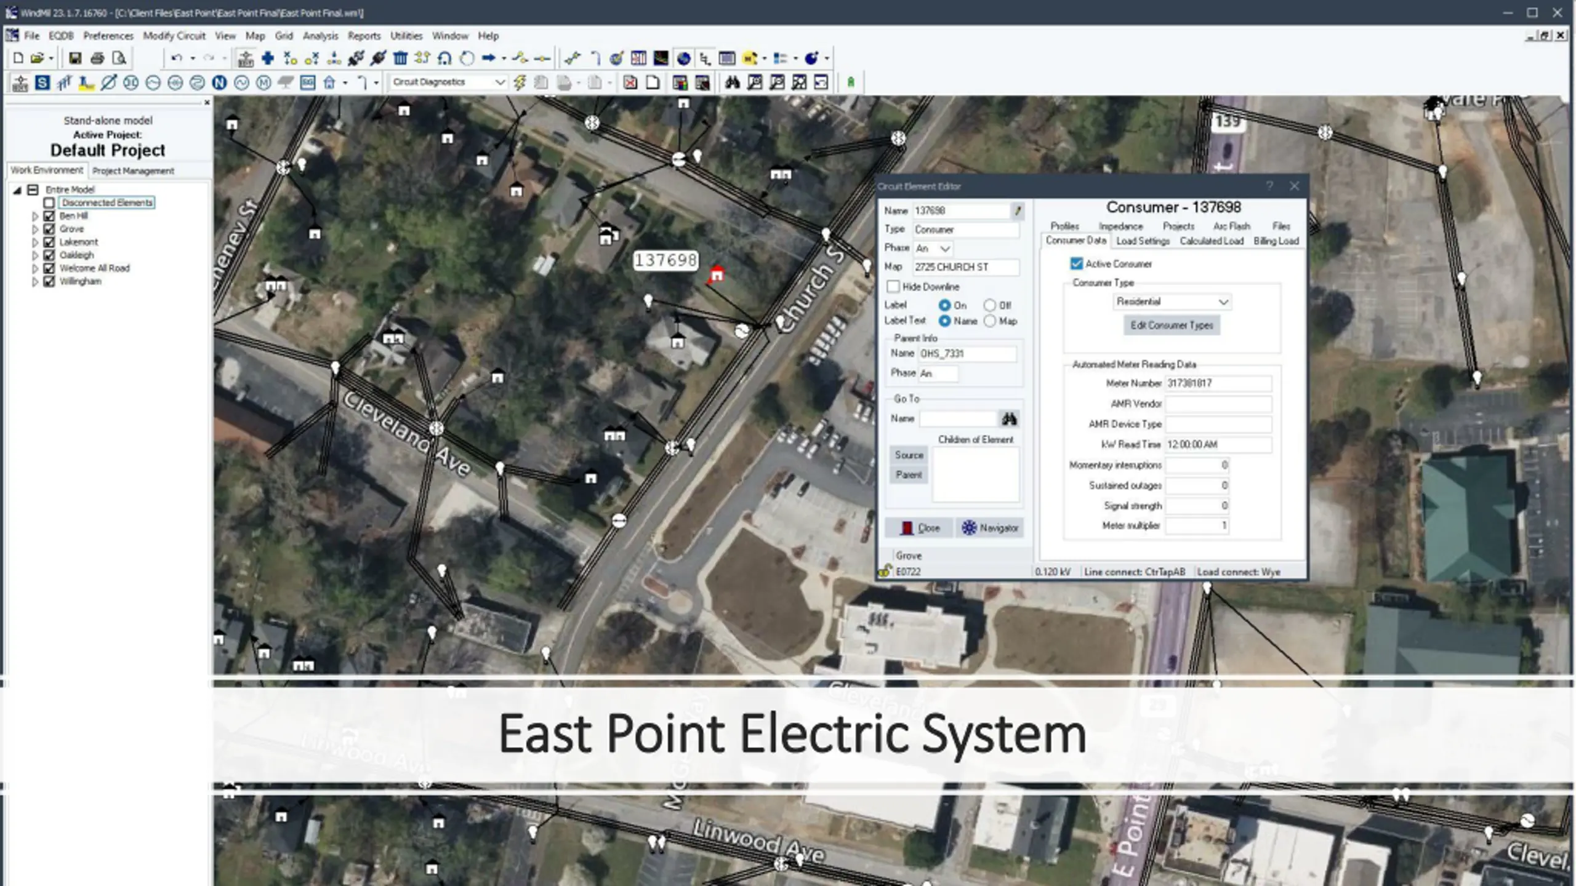Collapse the Entire Model tree node
This screenshot has height=886, width=1576.
coord(18,190)
